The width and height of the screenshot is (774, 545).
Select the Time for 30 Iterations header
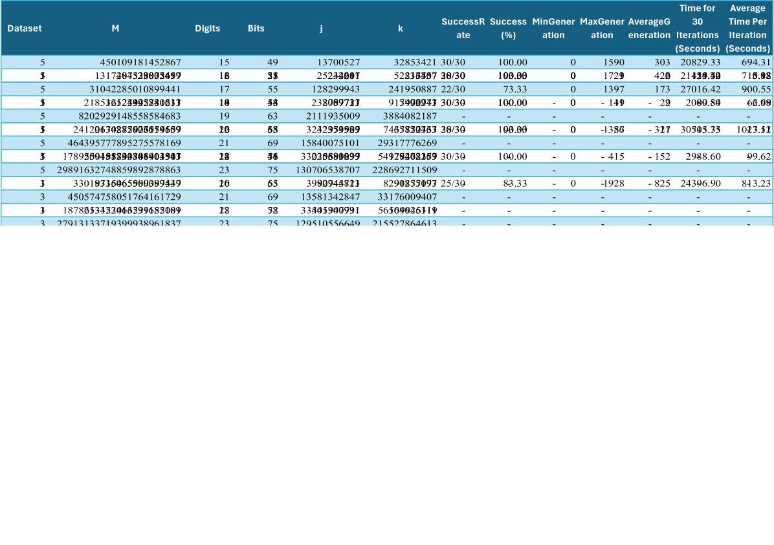697,28
